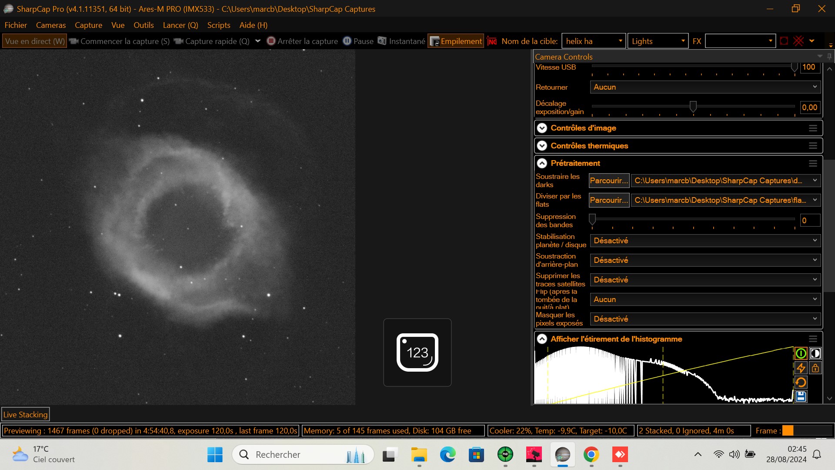Open the Outils menu

(x=144, y=25)
